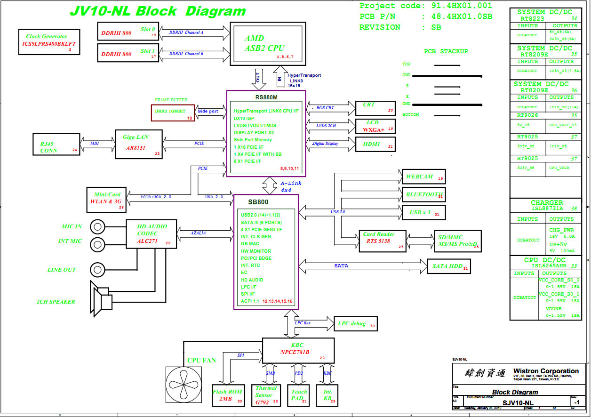
Task: Select the DDRIII 800 Slot 1 block
Action: pos(128,52)
